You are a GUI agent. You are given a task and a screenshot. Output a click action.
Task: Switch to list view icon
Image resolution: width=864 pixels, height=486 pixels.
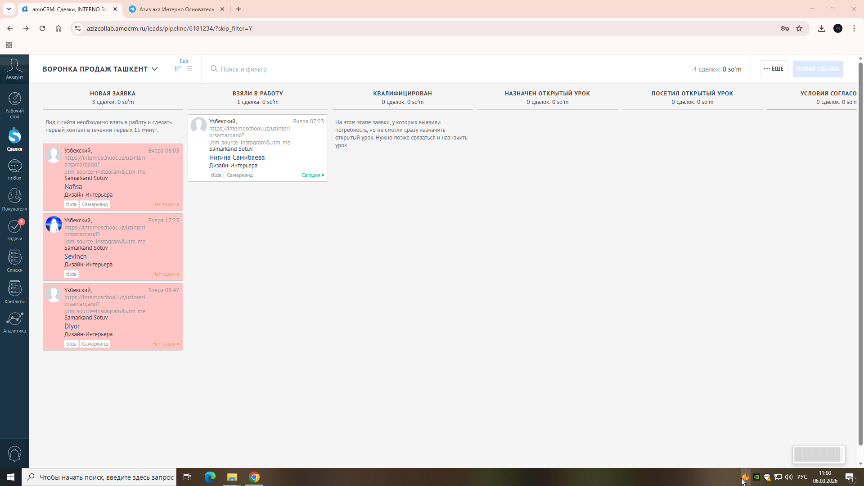pyautogui.click(x=189, y=69)
